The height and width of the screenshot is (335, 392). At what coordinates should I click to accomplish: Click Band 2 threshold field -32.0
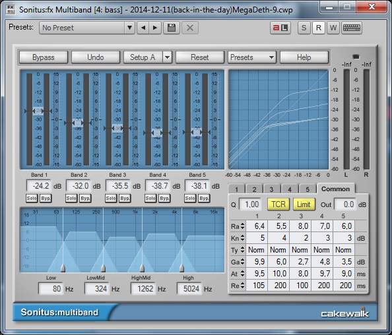point(79,186)
